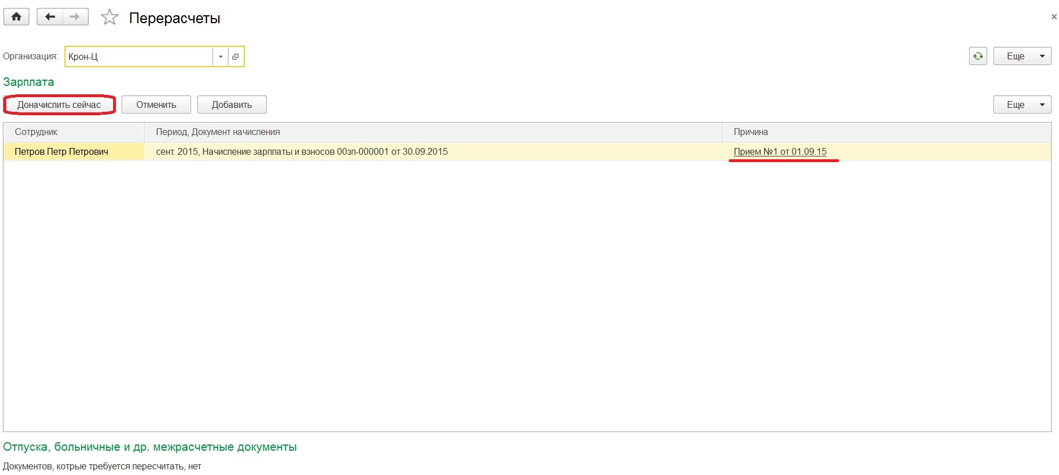The height and width of the screenshot is (475, 1059).
Task: Open the organization dropdown arrow
Action: tap(221, 56)
